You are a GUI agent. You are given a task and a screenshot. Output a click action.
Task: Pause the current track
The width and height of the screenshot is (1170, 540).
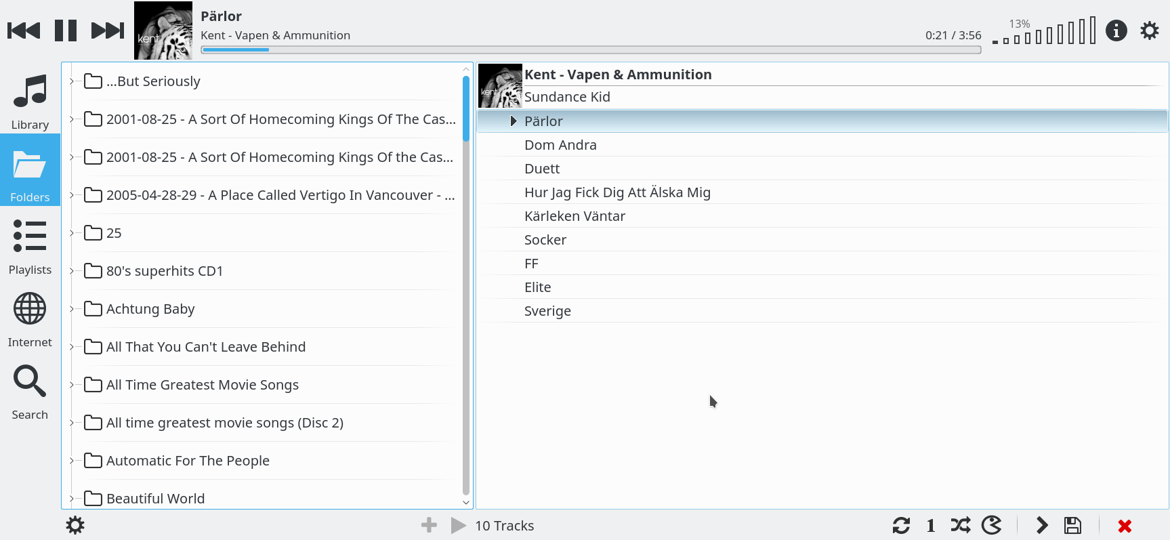click(66, 30)
